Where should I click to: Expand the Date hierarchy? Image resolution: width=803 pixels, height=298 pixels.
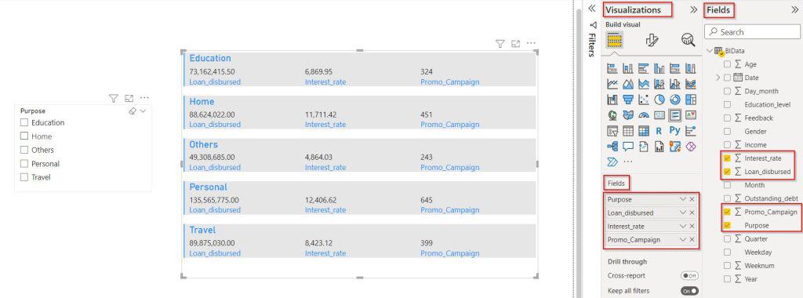(x=718, y=78)
